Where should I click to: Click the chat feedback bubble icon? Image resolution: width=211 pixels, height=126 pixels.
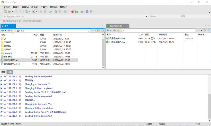pos(91,12)
